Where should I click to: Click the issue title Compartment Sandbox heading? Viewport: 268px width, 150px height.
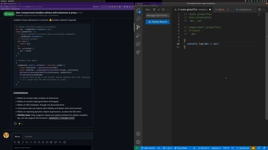(x=46, y=12)
